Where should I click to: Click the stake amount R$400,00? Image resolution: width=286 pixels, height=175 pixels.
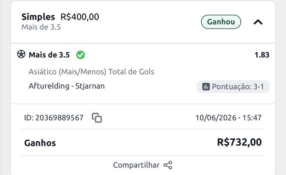click(80, 17)
